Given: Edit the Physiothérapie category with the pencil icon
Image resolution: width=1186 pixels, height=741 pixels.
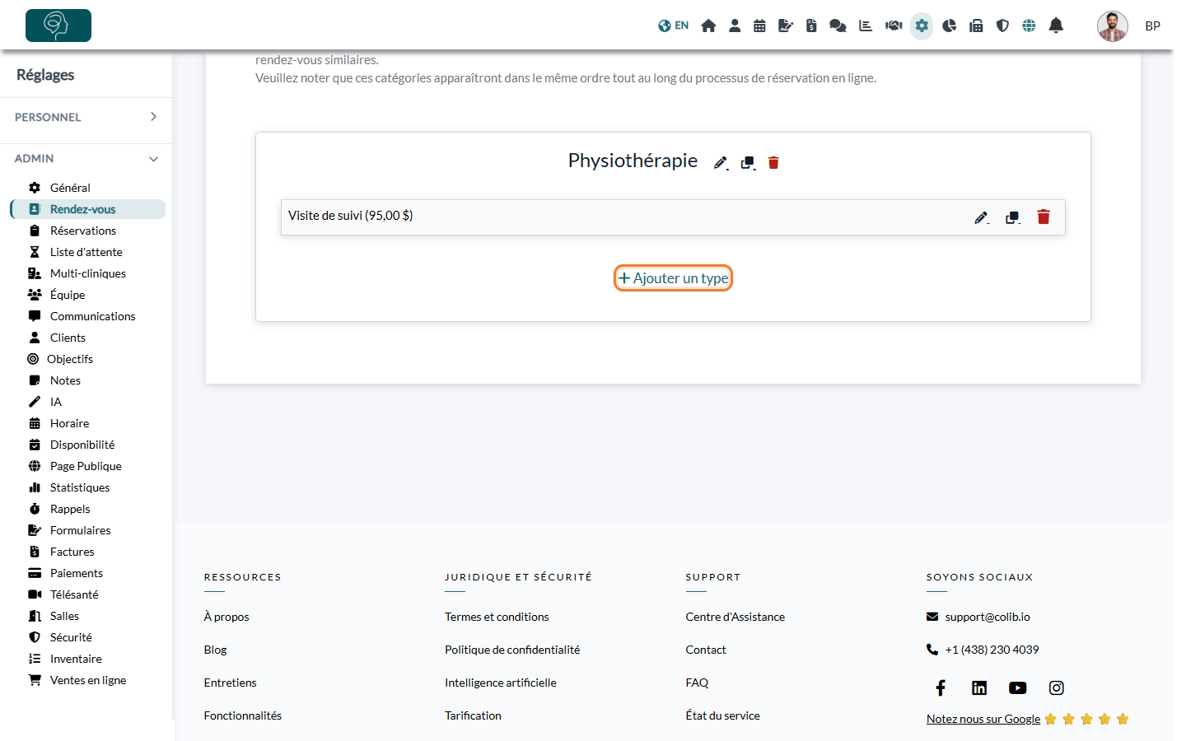Looking at the screenshot, I should (x=721, y=162).
